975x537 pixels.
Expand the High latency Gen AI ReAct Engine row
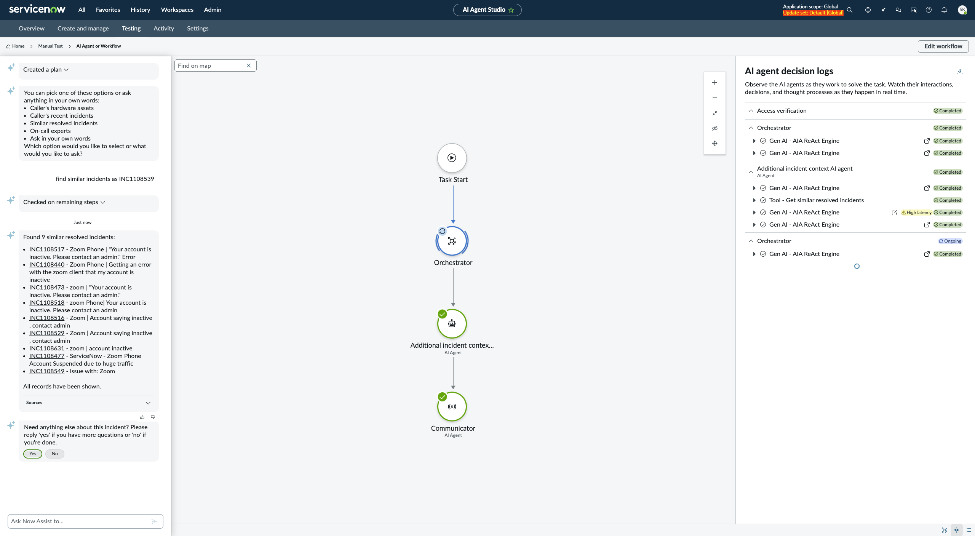tap(754, 213)
